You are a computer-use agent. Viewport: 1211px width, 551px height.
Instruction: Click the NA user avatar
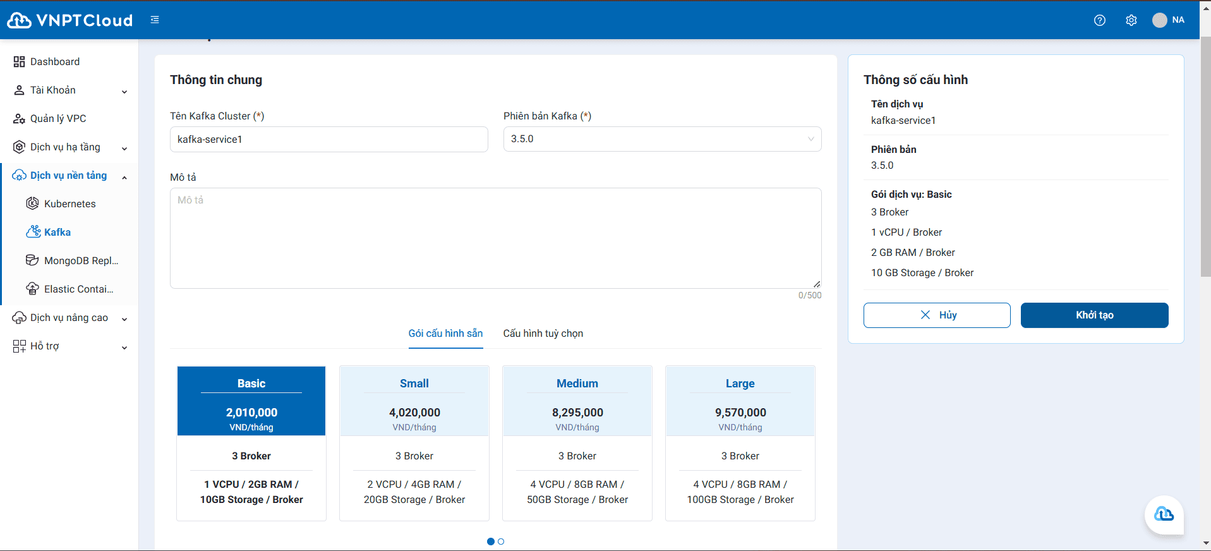1160,20
